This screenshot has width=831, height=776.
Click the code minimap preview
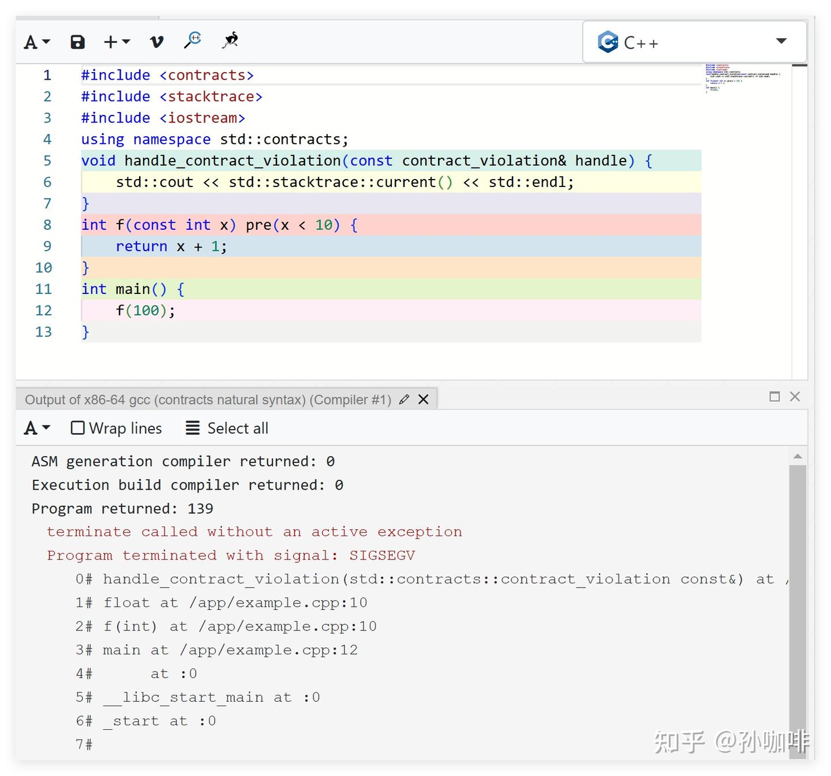coord(742,78)
